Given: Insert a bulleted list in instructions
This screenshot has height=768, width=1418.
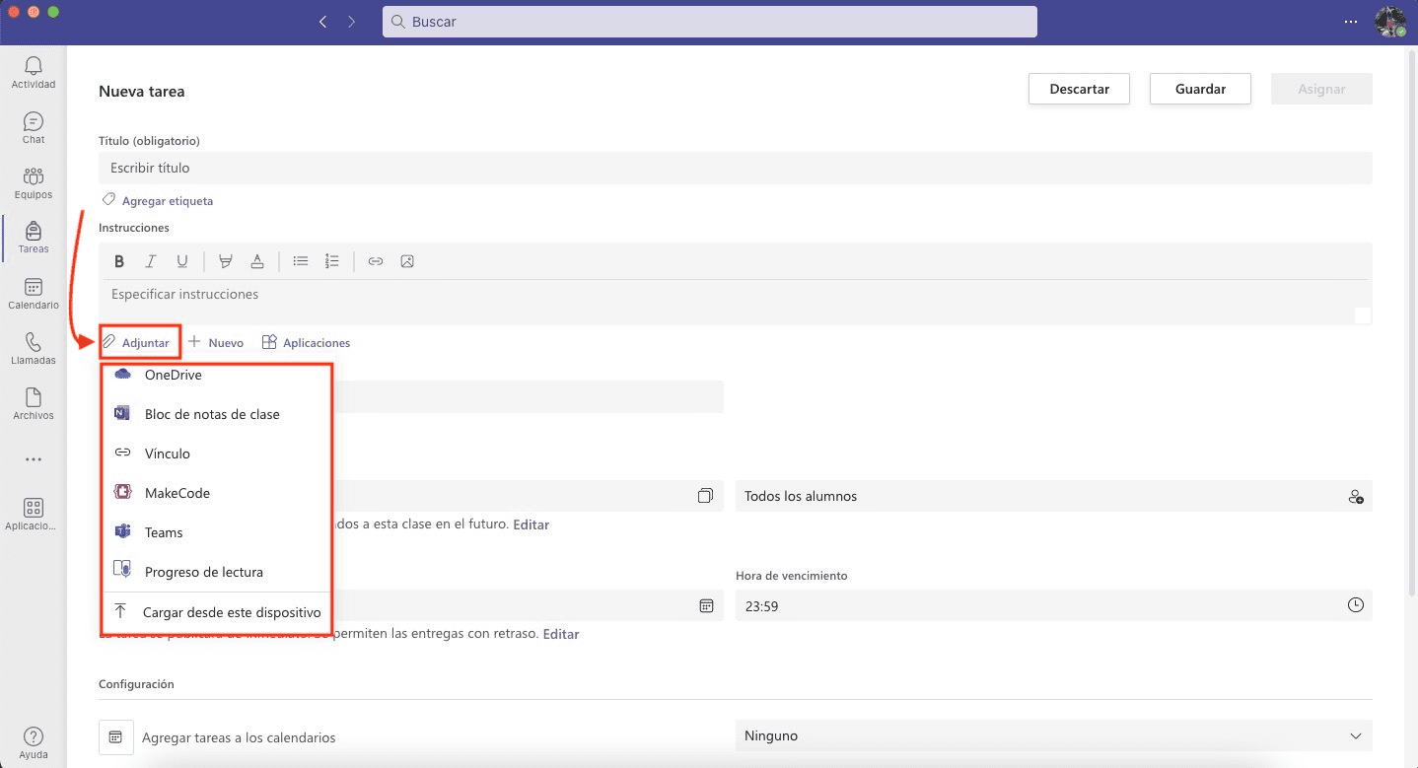Looking at the screenshot, I should point(301,261).
